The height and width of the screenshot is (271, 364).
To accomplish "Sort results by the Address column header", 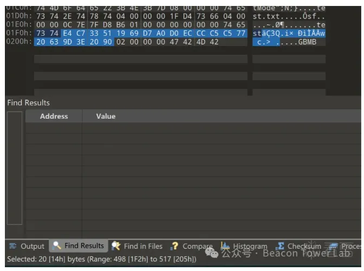I will [x=54, y=116].
